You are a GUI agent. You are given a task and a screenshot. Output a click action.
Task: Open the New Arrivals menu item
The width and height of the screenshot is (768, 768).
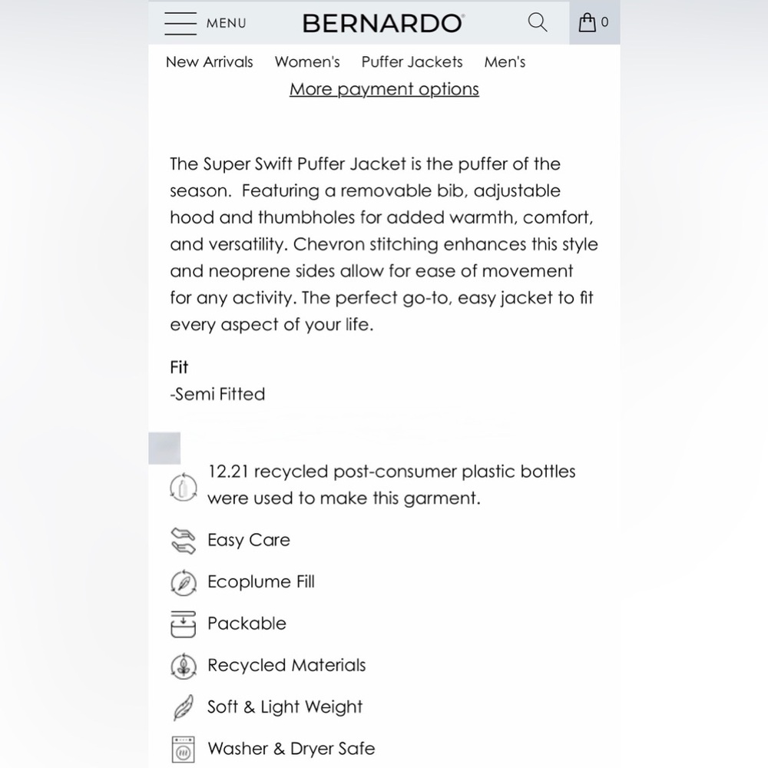point(209,62)
